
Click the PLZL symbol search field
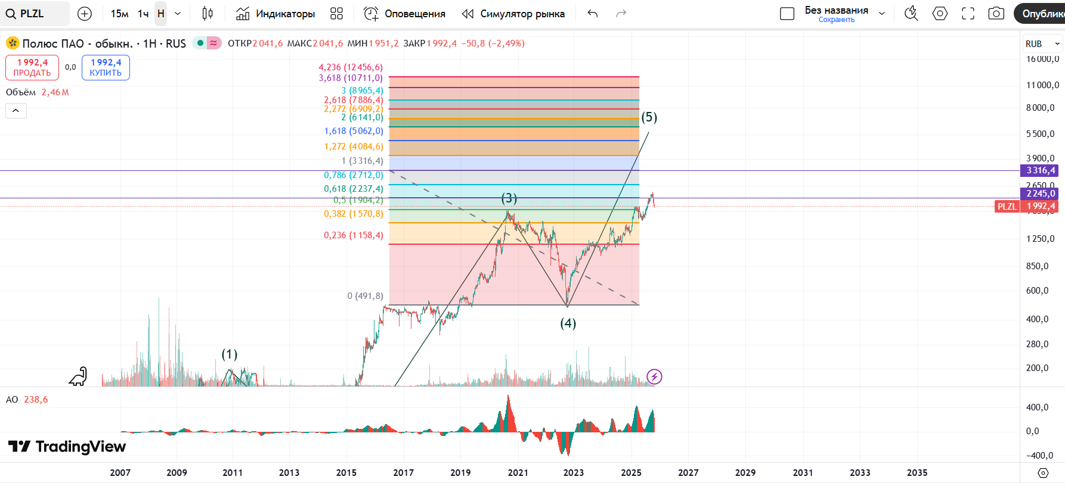pos(35,14)
